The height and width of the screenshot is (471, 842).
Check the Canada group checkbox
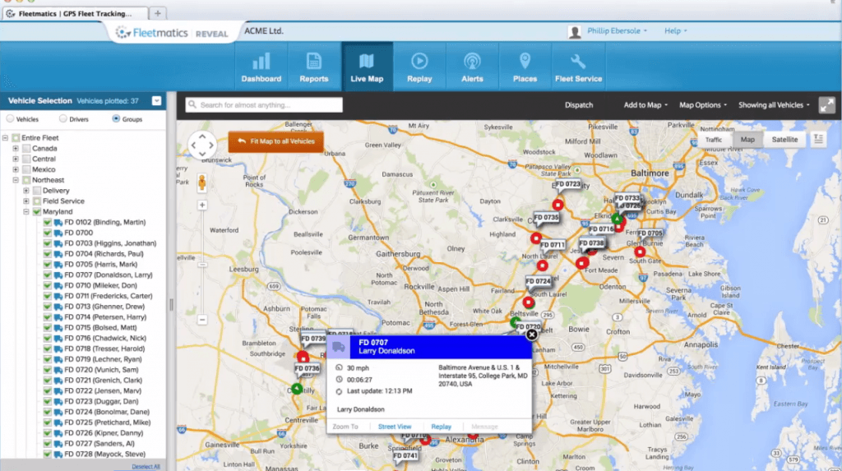[26, 148]
